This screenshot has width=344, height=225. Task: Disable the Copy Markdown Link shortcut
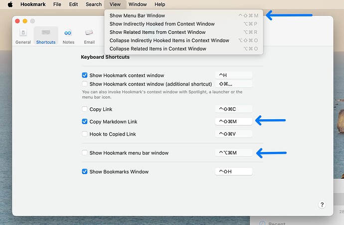[84, 121]
